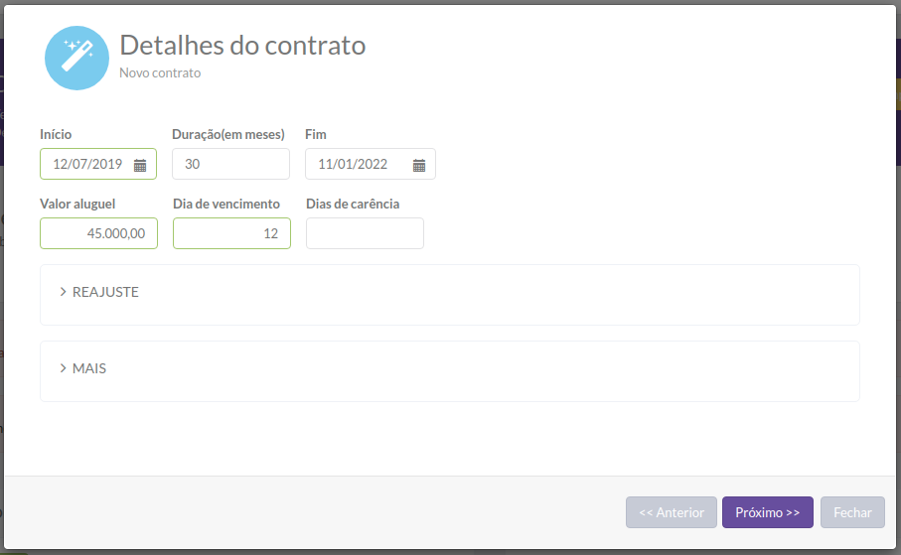Go back with the Anterior button

pos(672,512)
